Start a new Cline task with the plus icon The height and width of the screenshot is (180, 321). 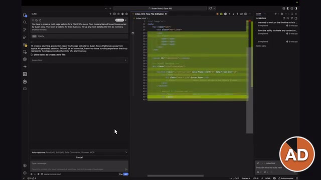point(110,14)
